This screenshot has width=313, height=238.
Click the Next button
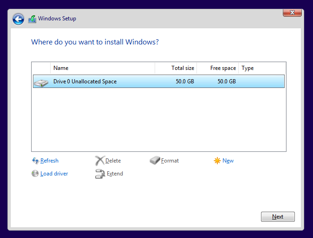coord(278,217)
